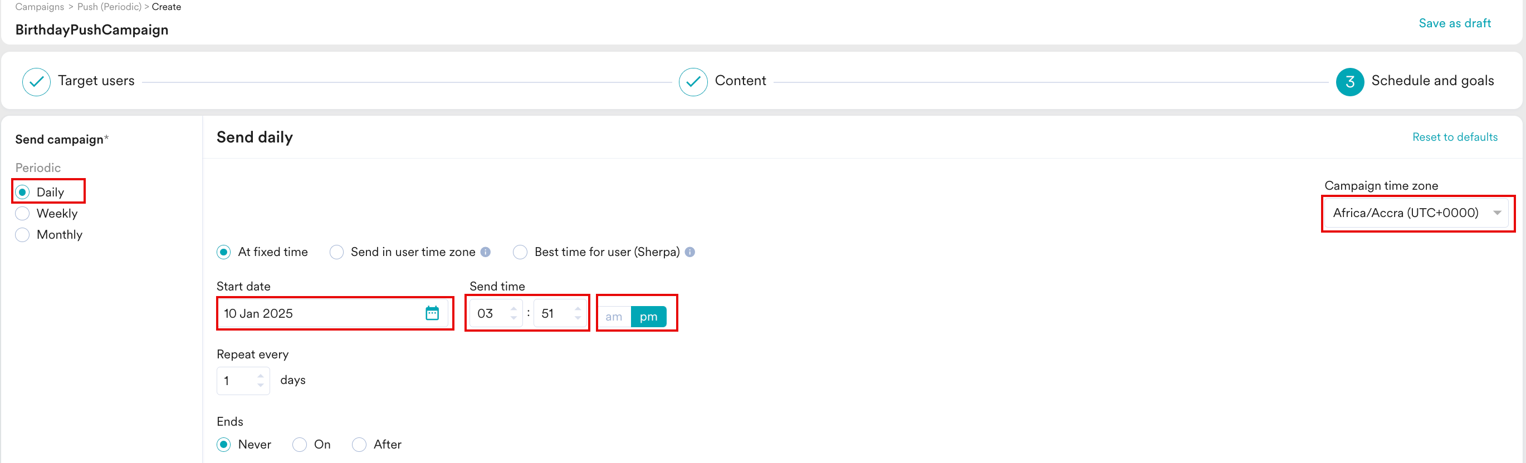Click the info icon beside Best time for user (Sherpa)

point(689,252)
